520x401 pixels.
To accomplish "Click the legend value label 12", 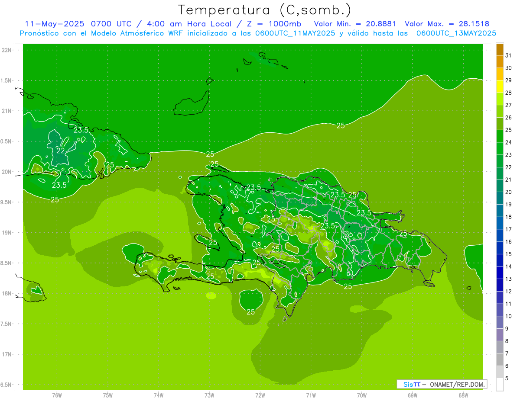I will coord(508,292).
